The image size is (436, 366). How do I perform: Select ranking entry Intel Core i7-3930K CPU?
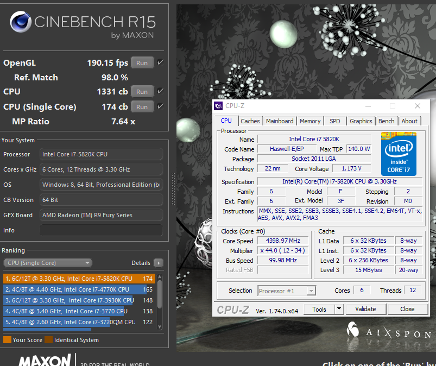(79, 300)
